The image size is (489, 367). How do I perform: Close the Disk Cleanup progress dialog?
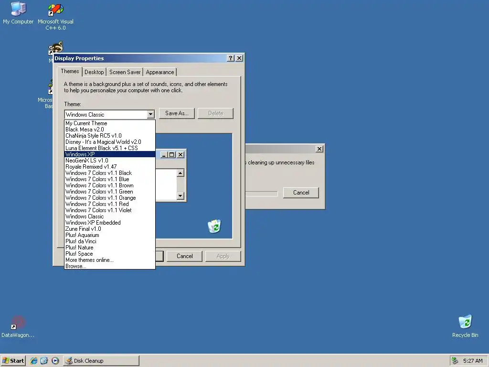click(x=319, y=149)
